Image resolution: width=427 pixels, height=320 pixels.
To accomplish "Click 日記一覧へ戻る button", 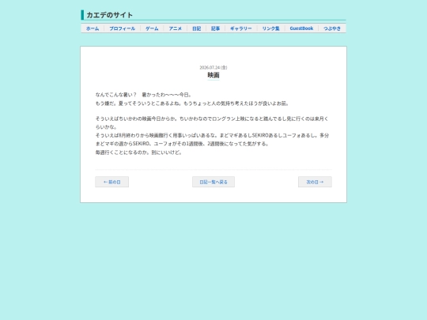I will 213,182.
